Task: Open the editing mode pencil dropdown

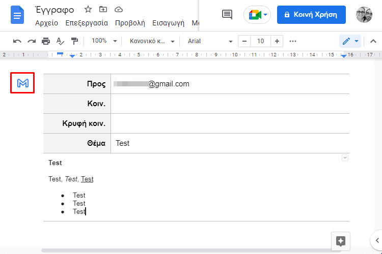Action: pos(350,41)
